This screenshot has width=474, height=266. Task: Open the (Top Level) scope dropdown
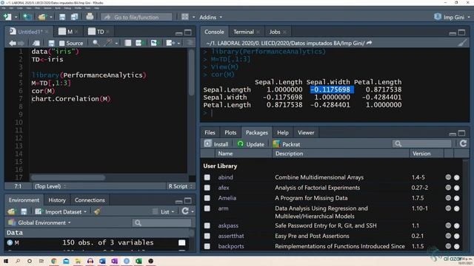pyautogui.click(x=50, y=186)
